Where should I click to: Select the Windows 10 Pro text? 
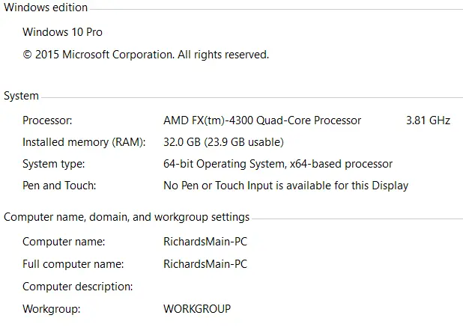pyautogui.click(x=62, y=32)
